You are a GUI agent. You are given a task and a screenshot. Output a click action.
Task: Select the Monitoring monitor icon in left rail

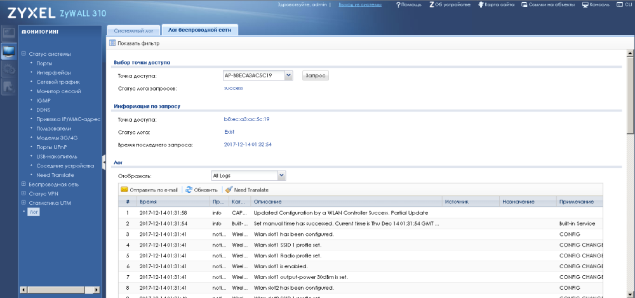[x=8, y=51]
